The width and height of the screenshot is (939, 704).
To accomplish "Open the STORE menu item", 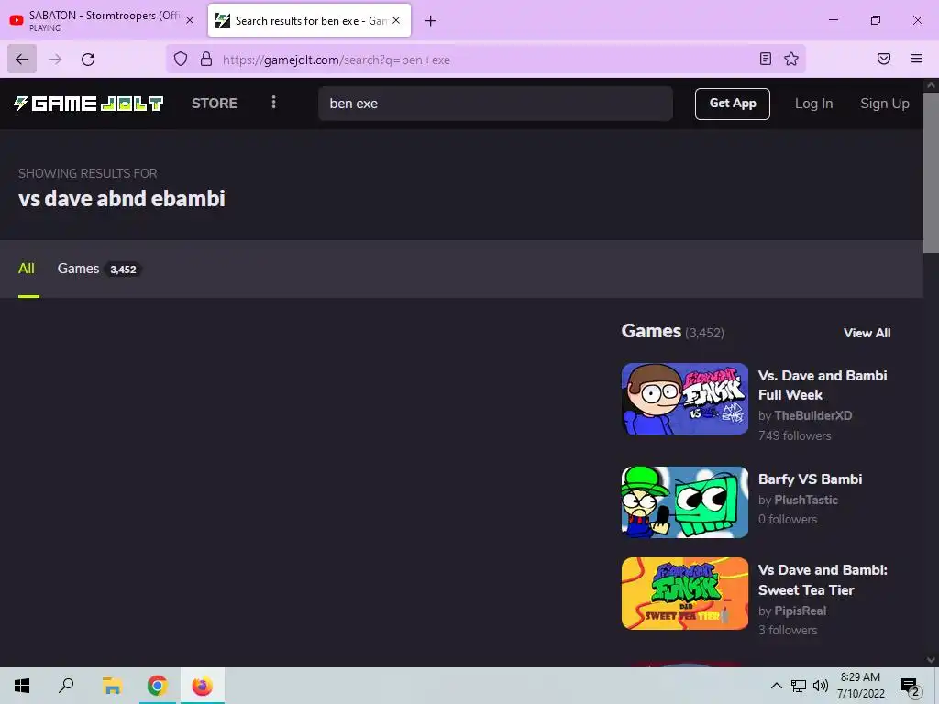I will click(x=215, y=103).
